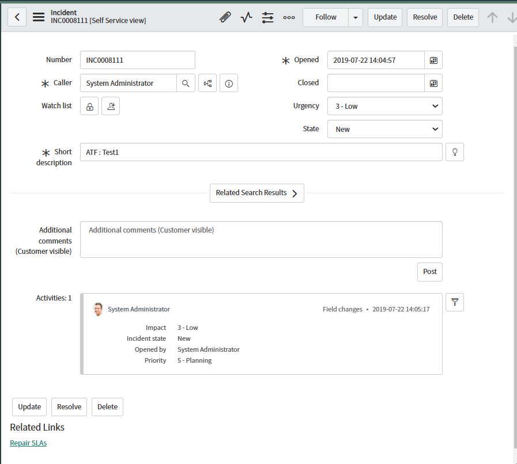
Task: Follow this incident
Action: click(325, 17)
